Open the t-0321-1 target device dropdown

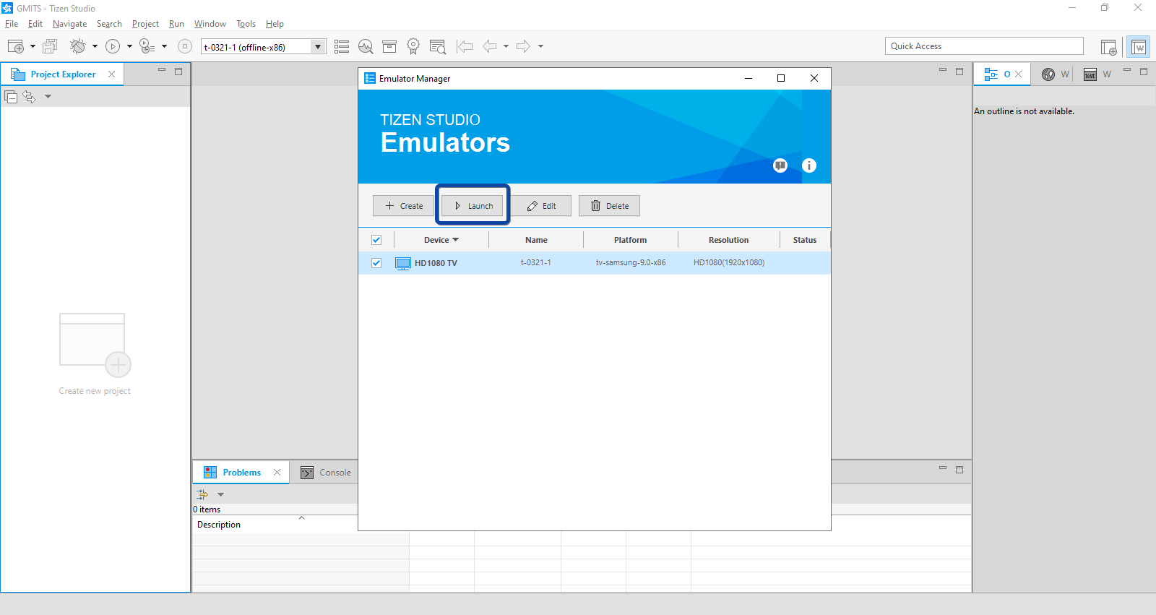click(318, 47)
